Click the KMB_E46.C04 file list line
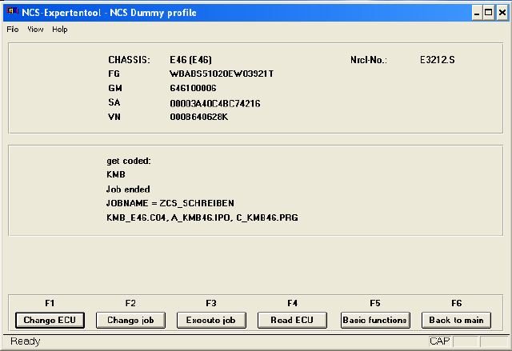The width and height of the screenshot is (512, 351). coord(202,217)
